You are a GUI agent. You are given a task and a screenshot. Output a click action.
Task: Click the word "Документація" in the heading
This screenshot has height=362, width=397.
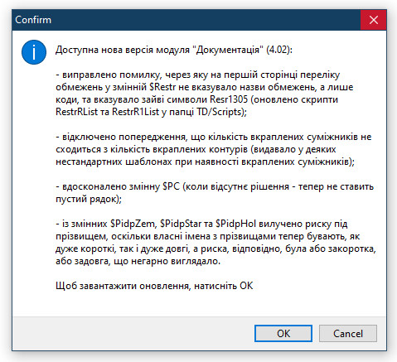[x=228, y=50]
